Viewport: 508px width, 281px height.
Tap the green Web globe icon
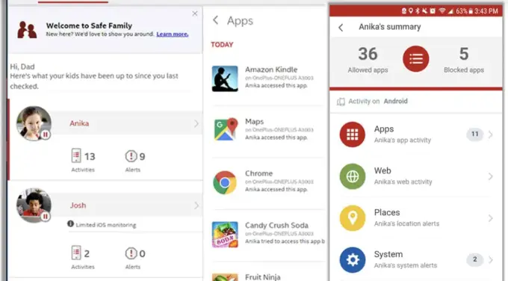[352, 176]
